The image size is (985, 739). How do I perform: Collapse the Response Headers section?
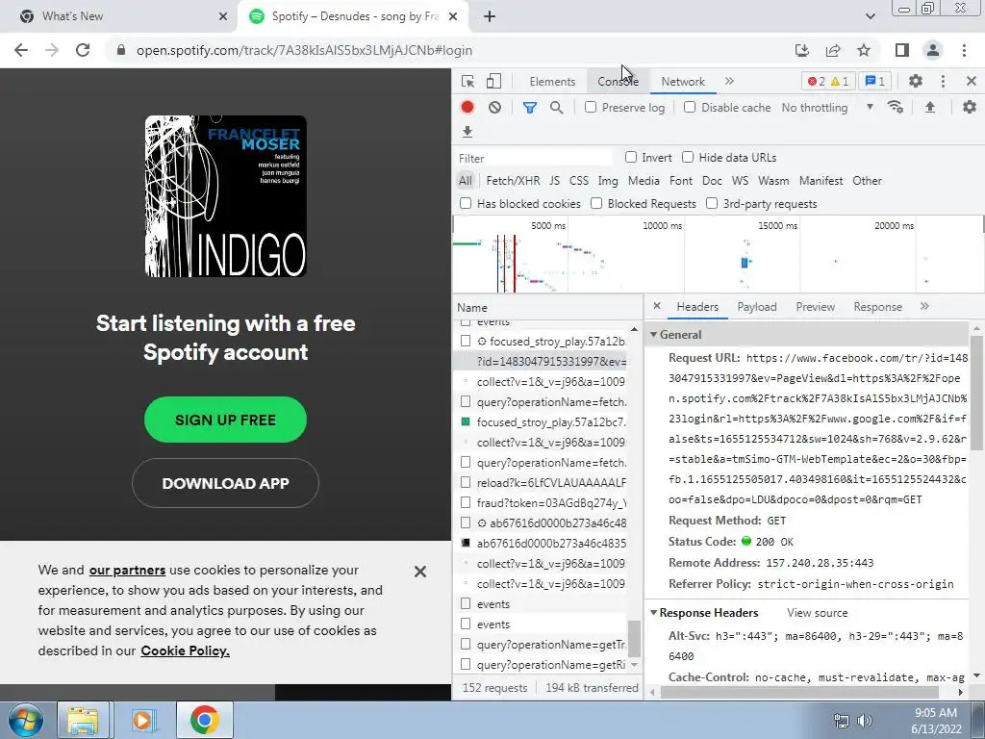(653, 613)
